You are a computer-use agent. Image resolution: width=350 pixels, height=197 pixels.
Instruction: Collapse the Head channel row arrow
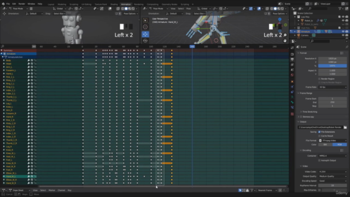pyautogui.click(x=4, y=63)
